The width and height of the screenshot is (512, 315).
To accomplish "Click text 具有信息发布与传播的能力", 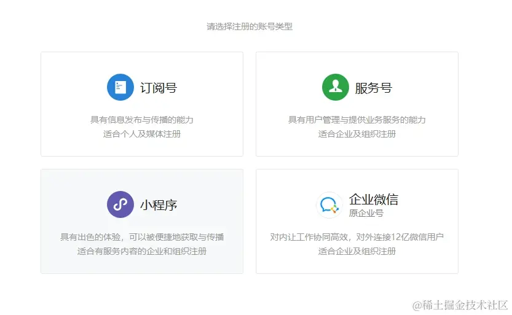I will point(142,120).
